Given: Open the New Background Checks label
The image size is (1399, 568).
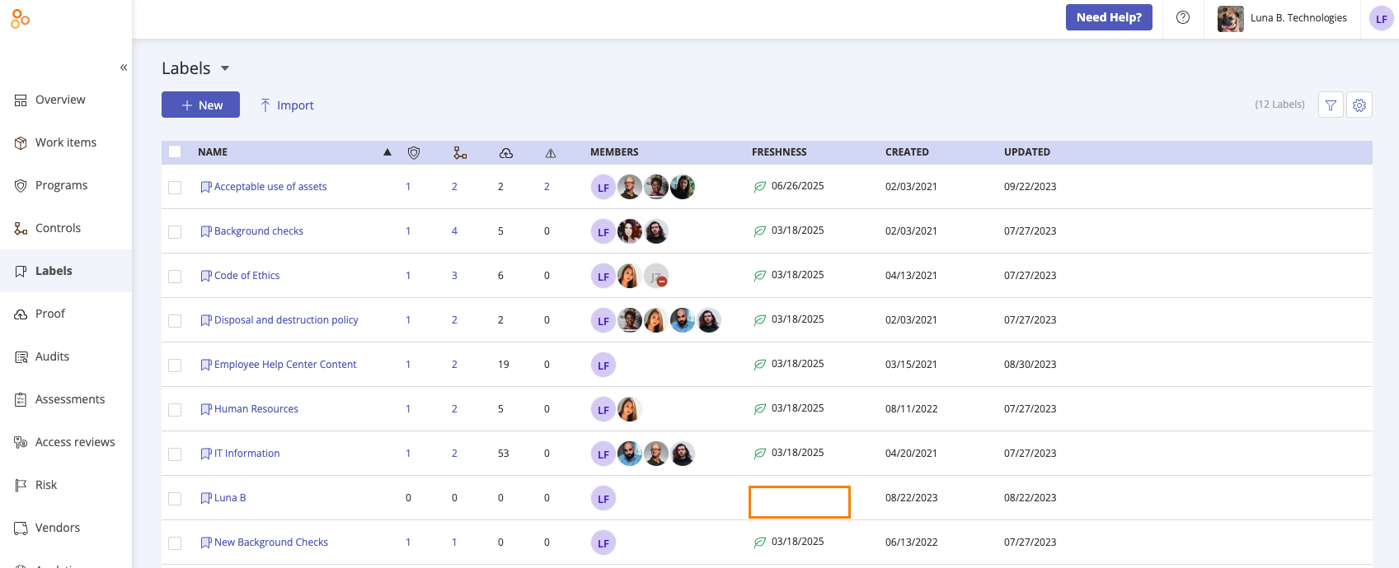Looking at the screenshot, I should (271, 542).
